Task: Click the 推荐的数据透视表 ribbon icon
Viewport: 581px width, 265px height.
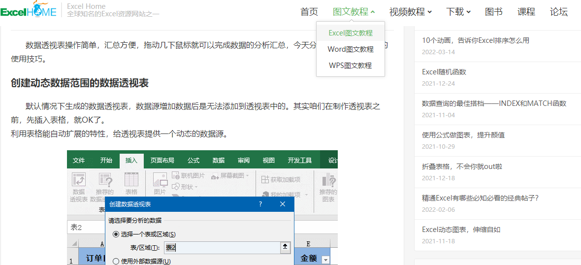Action: click(104, 188)
